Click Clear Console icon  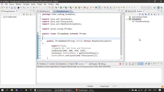pos(130,64)
